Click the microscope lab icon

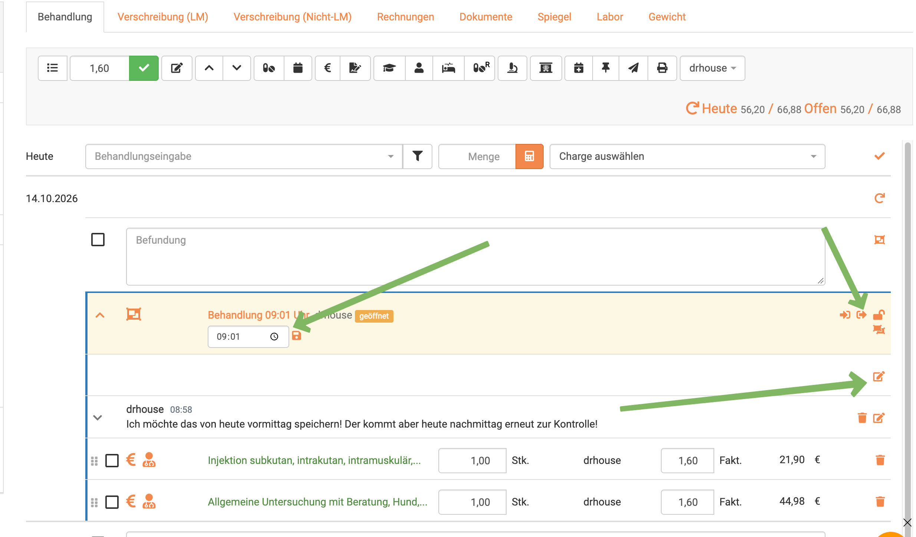pos(512,68)
